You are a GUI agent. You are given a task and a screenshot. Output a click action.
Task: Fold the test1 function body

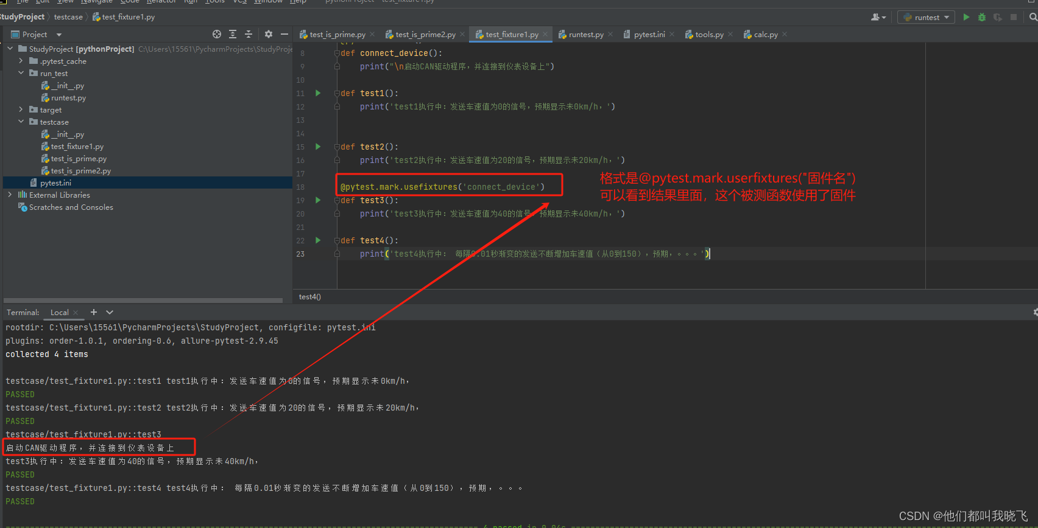point(337,93)
